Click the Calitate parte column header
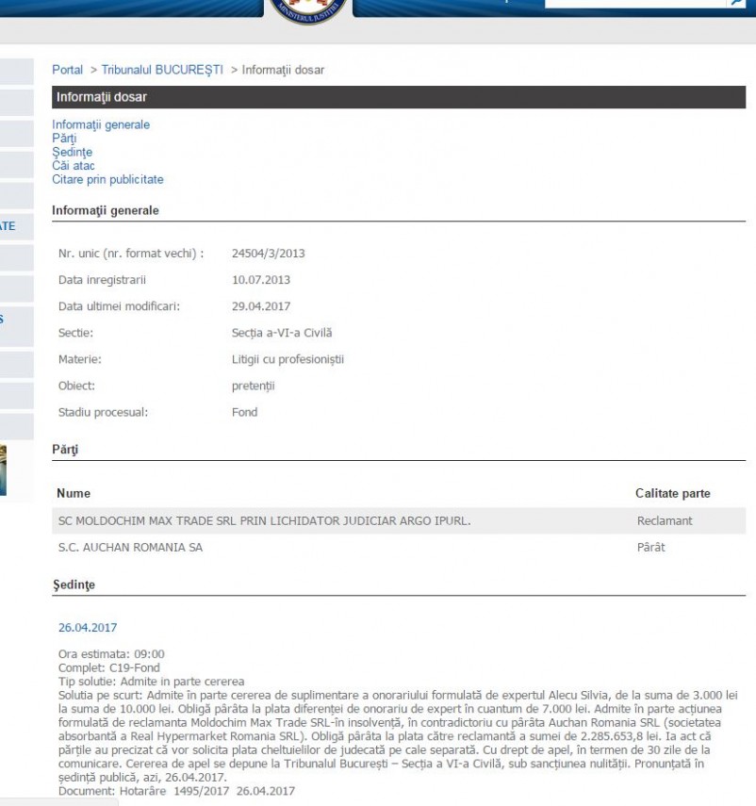This screenshot has width=756, height=806. pos(672,493)
